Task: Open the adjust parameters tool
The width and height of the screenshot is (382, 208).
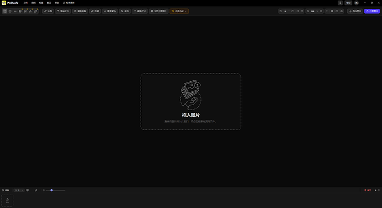Action: tap(80, 11)
